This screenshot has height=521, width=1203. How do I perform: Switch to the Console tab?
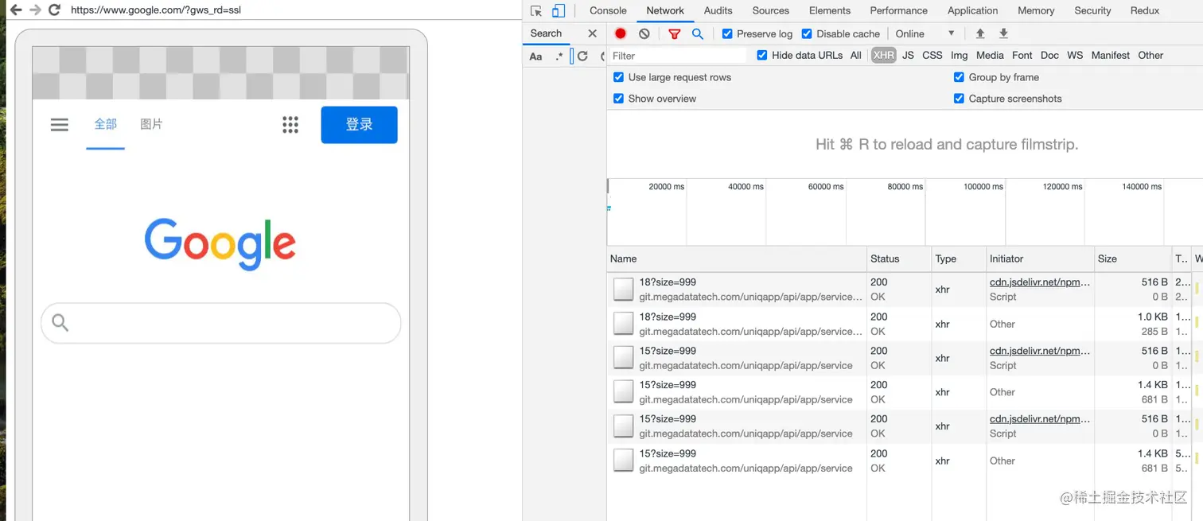pyautogui.click(x=608, y=10)
